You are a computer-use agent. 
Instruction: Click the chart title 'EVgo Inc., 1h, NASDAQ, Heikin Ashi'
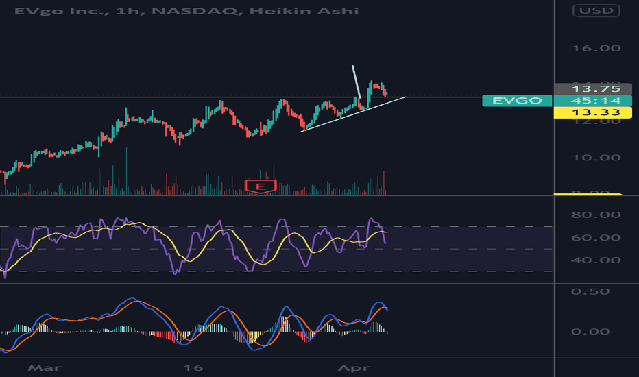point(186,10)
